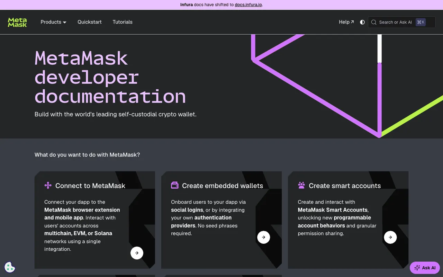Click 'Infura' word in the top banner
443x277 pixels.
pos(187,5)
